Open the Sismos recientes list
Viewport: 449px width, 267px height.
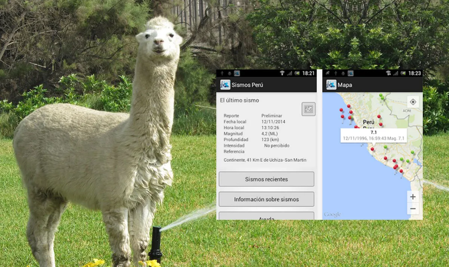[x=266, y=179]
